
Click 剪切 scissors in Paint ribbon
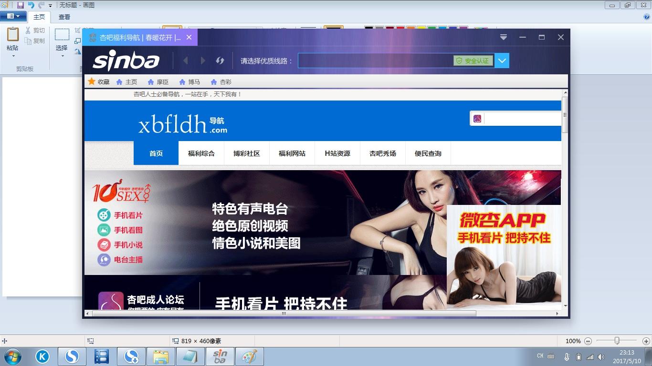tap(35, 30)
